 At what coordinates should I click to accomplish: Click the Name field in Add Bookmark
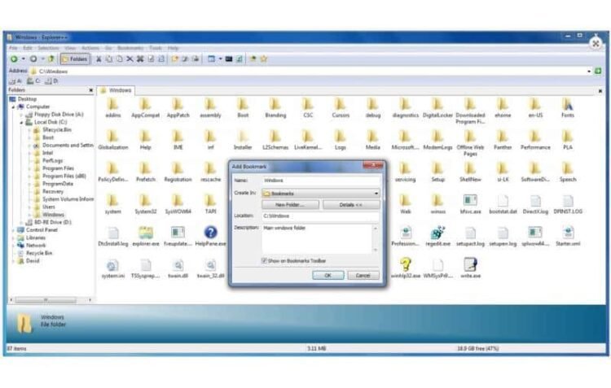[321, 181]
